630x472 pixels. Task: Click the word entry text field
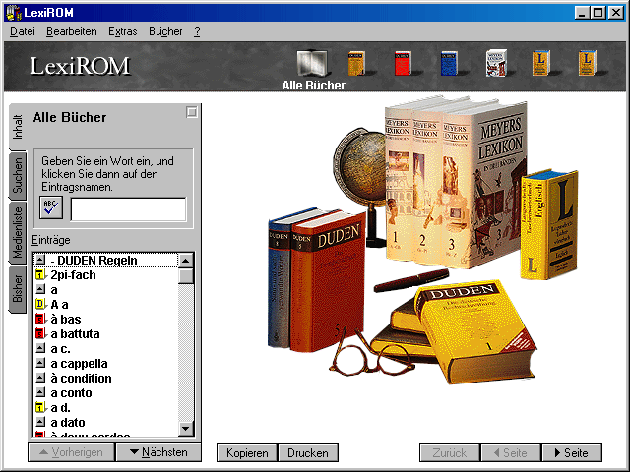point(128,209)
